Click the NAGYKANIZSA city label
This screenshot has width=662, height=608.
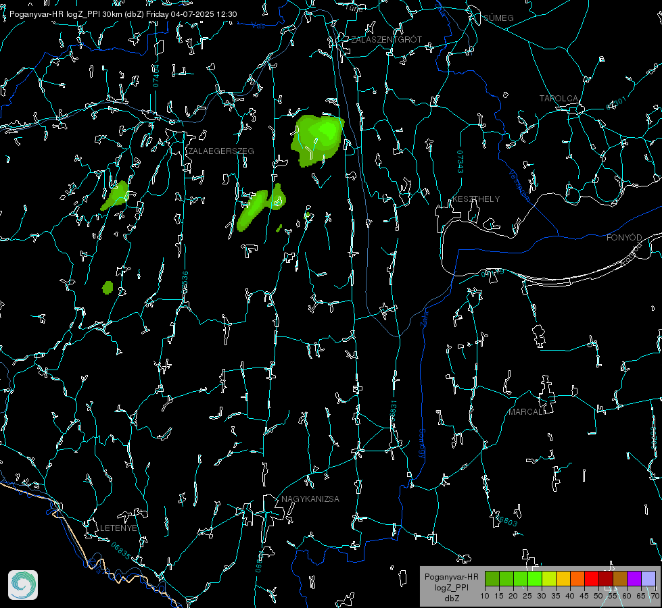coord(310,499)
